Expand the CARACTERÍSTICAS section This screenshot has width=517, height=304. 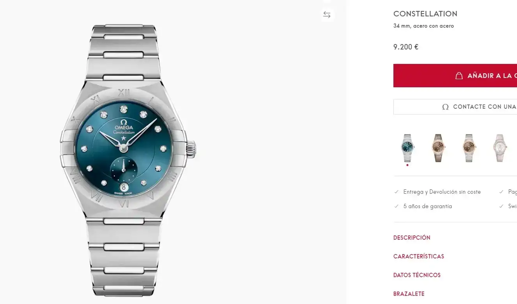[x=418, y=256]
